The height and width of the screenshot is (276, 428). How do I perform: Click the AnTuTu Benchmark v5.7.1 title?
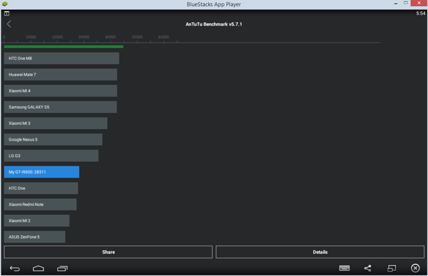214,24
